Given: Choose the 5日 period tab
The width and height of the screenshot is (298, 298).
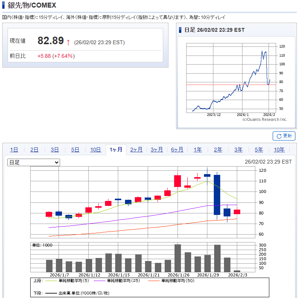Looking at the screenshot, I should click(x=75, y=150).
